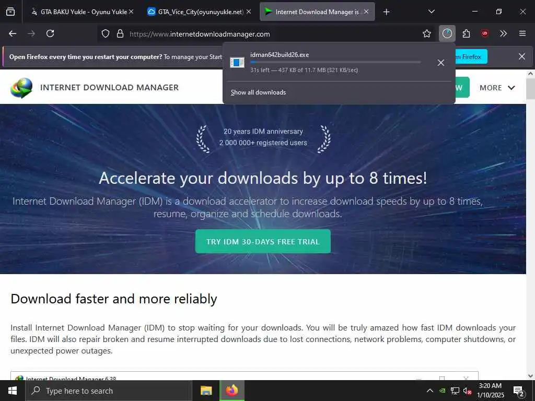Reload the current page
Image resolution: width=535 pixels, height=401 pixels.
[x=50, y=33]
